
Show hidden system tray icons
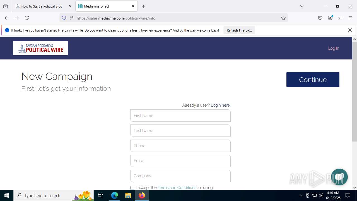[301, 195]
